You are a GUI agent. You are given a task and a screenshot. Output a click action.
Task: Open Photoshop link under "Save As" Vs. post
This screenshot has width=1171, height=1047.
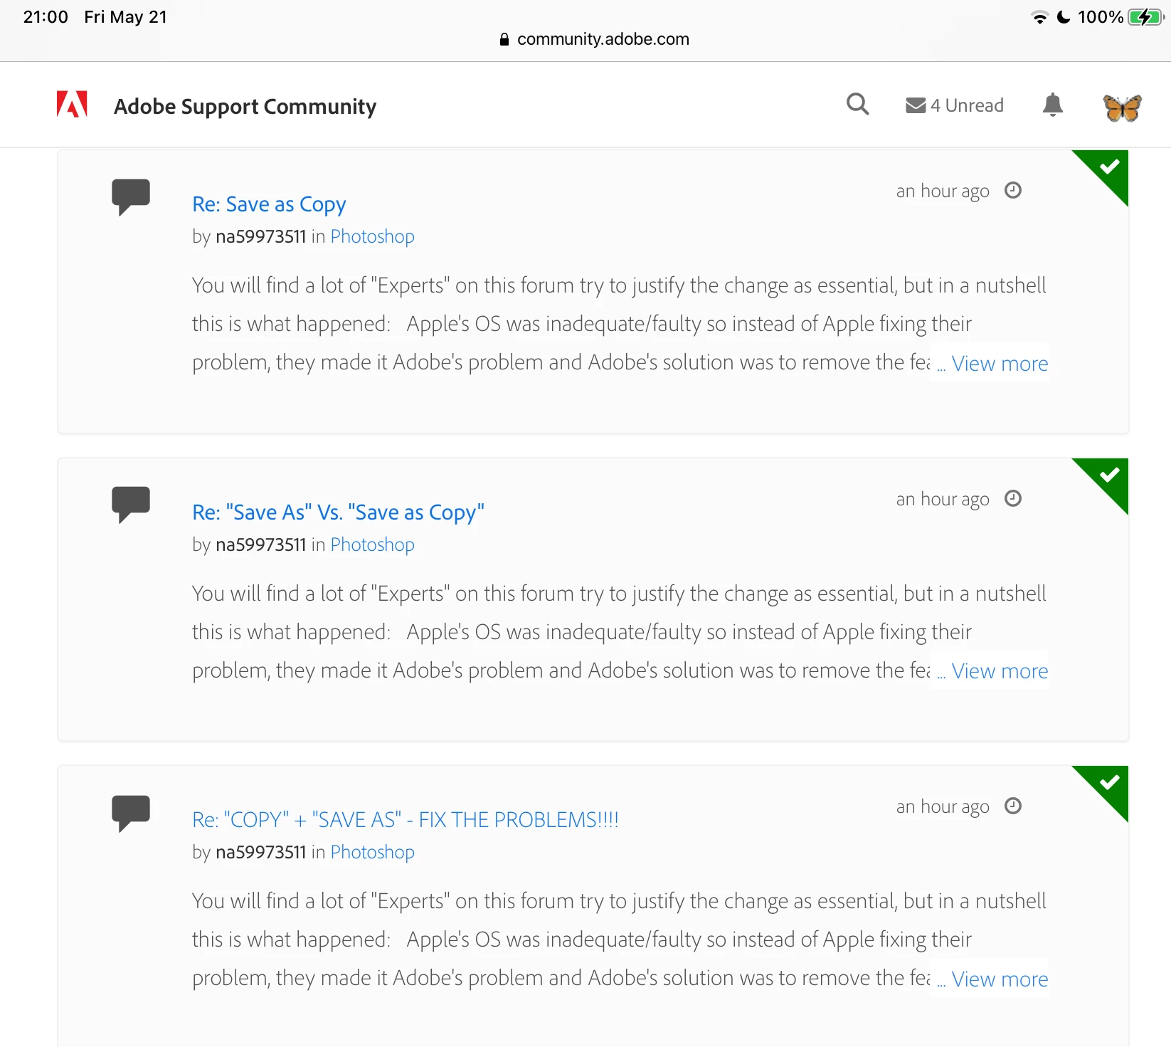click(x=372, y=544)
